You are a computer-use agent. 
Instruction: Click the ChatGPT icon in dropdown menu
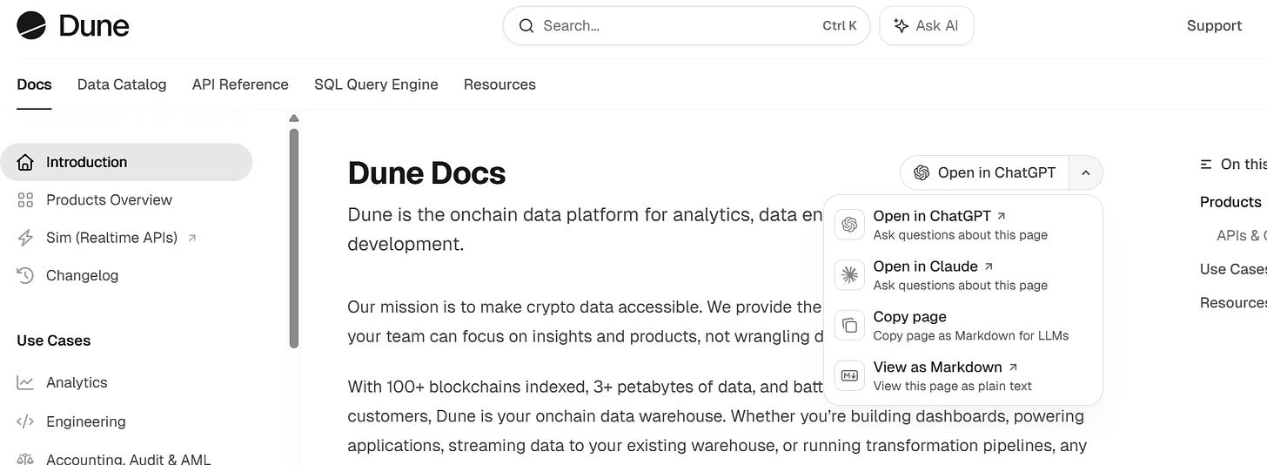click(x=848, y=225)
